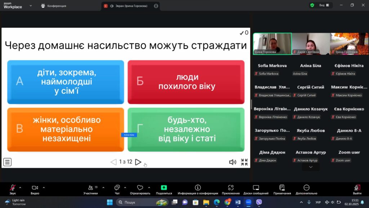Switch to the Конференция tab
The width and height of the screenshot is (369, 208).
pyautogui.click(x=53, y=6)
